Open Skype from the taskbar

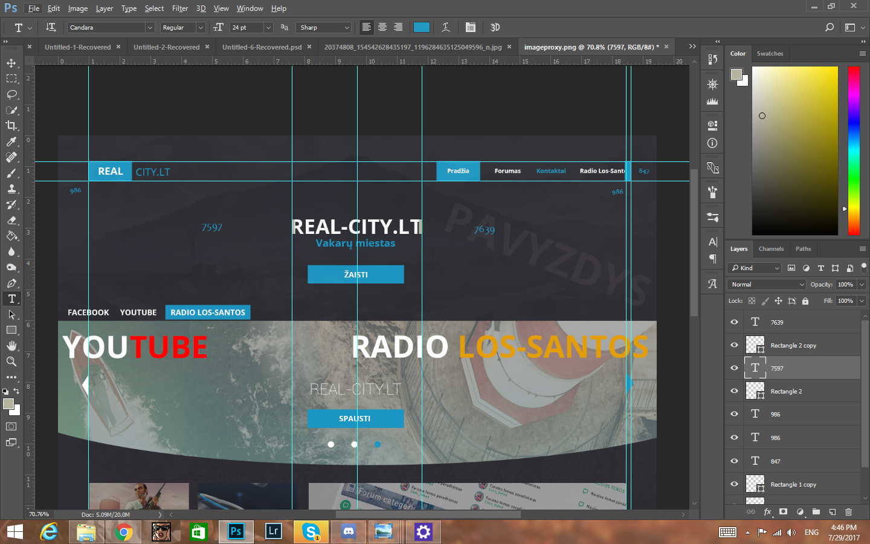click(311, 532)
